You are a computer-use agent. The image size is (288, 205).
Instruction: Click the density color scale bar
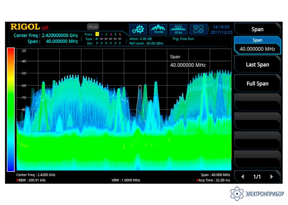pos(11,109)
